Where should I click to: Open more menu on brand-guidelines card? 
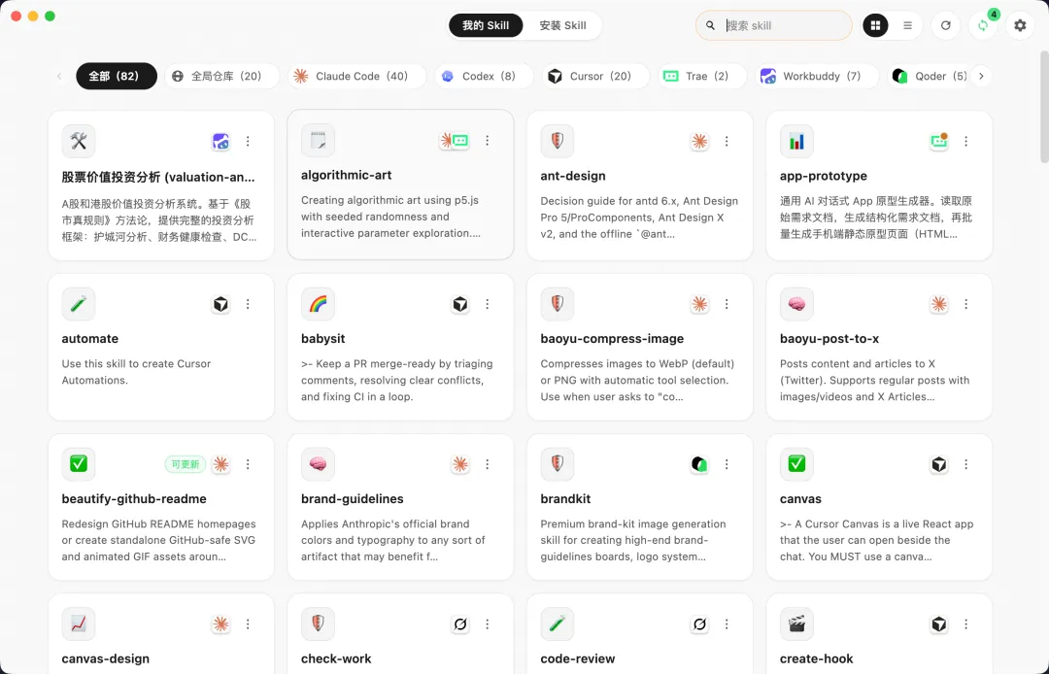pyautogui.click(x=487, y=464)
